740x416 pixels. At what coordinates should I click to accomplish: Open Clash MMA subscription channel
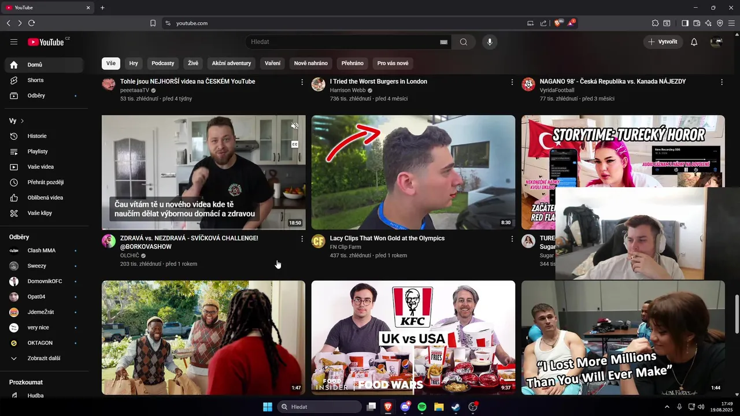tap(44, 250)
